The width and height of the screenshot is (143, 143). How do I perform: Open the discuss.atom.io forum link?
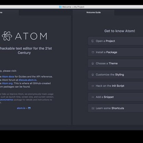point(28,80)
